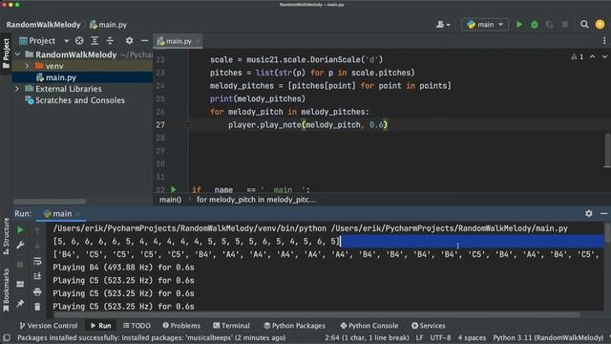Click the for melody_pitch breadcrumb

tap(256, 200)
